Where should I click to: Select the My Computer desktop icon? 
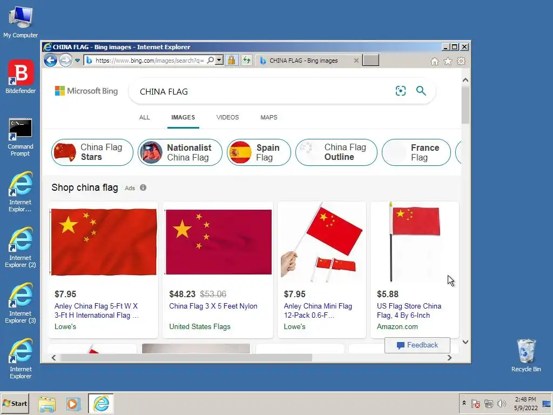pos(21,22)
